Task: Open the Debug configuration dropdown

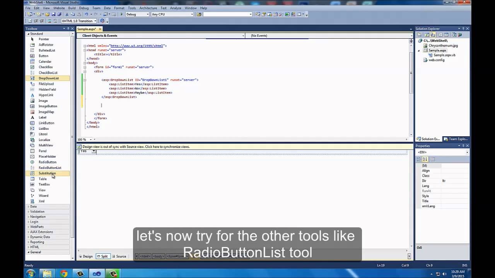Action: point(137,14)
